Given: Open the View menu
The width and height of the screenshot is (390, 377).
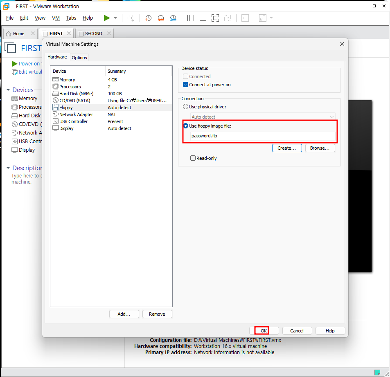Looking at the screenshot, I should pos(40,18).
